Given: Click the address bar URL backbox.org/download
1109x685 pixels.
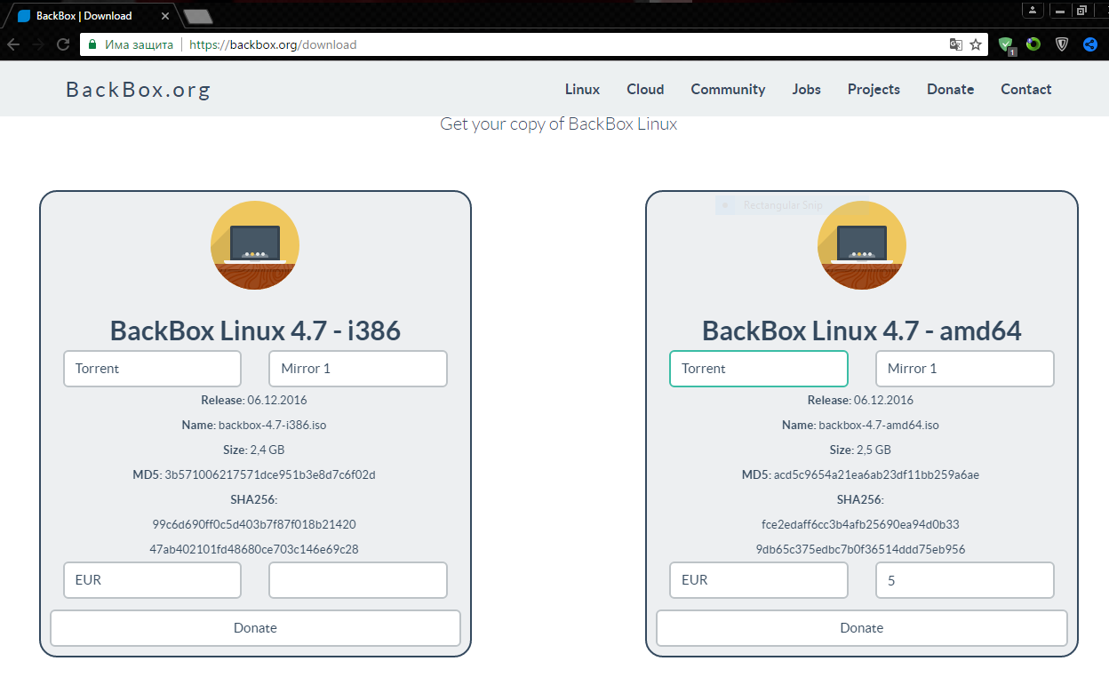Looking at the screenshot, I should coord(273,44).
